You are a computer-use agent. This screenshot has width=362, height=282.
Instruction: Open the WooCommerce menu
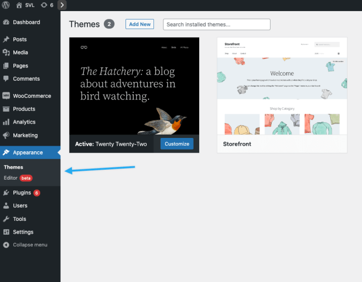pyautogui.click(x=32, y=96)
